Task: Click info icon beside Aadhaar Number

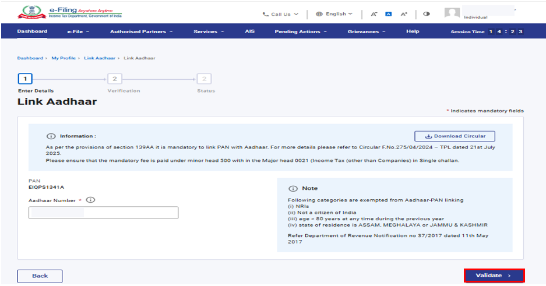Action: pyautogui.click(x=90, y=200)
